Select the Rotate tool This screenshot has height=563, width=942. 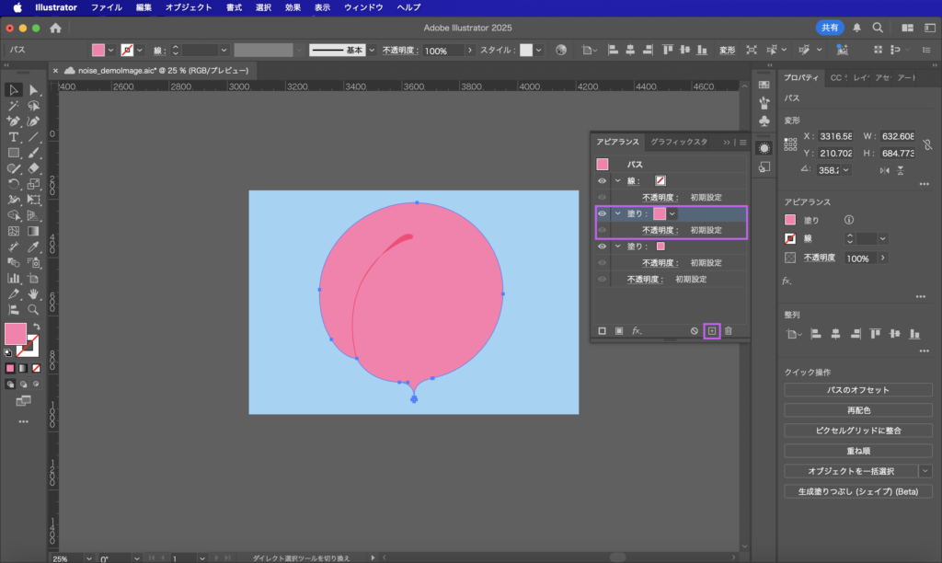point(13,185)
